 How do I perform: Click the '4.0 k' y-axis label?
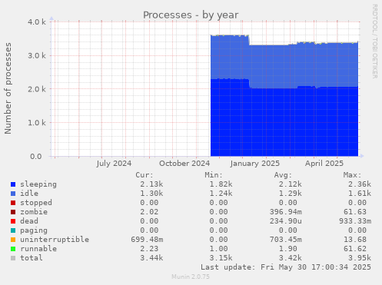37,22
